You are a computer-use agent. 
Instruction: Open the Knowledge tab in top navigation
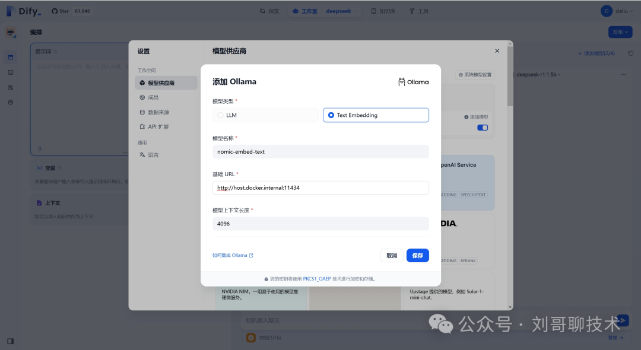click(x=383, y=11)
